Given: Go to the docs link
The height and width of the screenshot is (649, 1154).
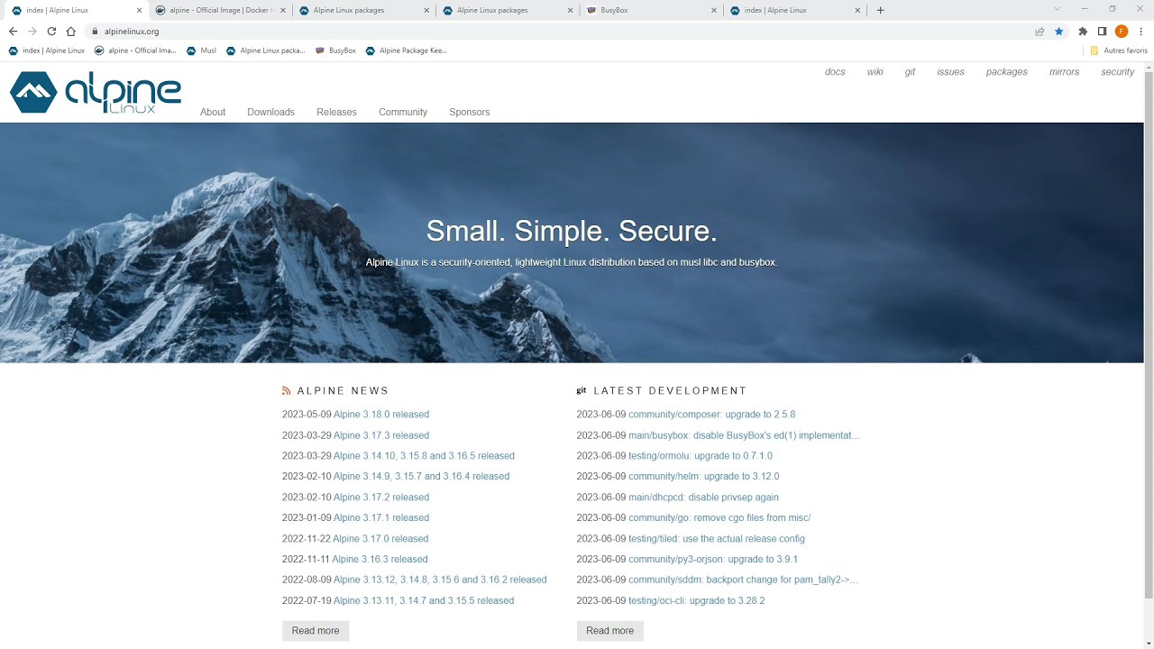Looking at the screenshot, I should pos(835,72).
